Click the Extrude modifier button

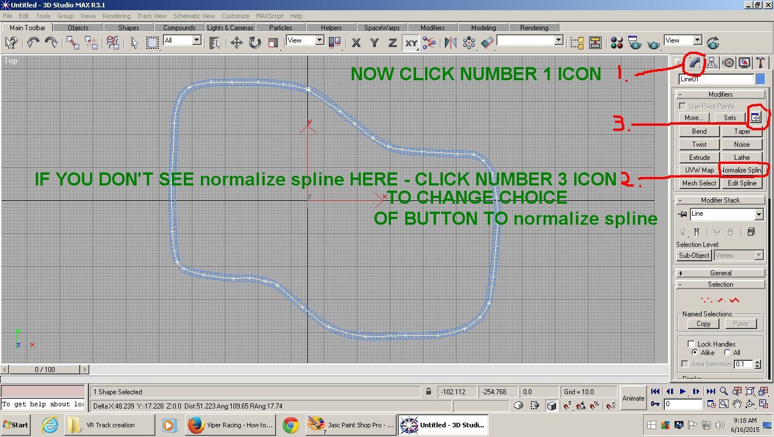(x=699, y=158)
